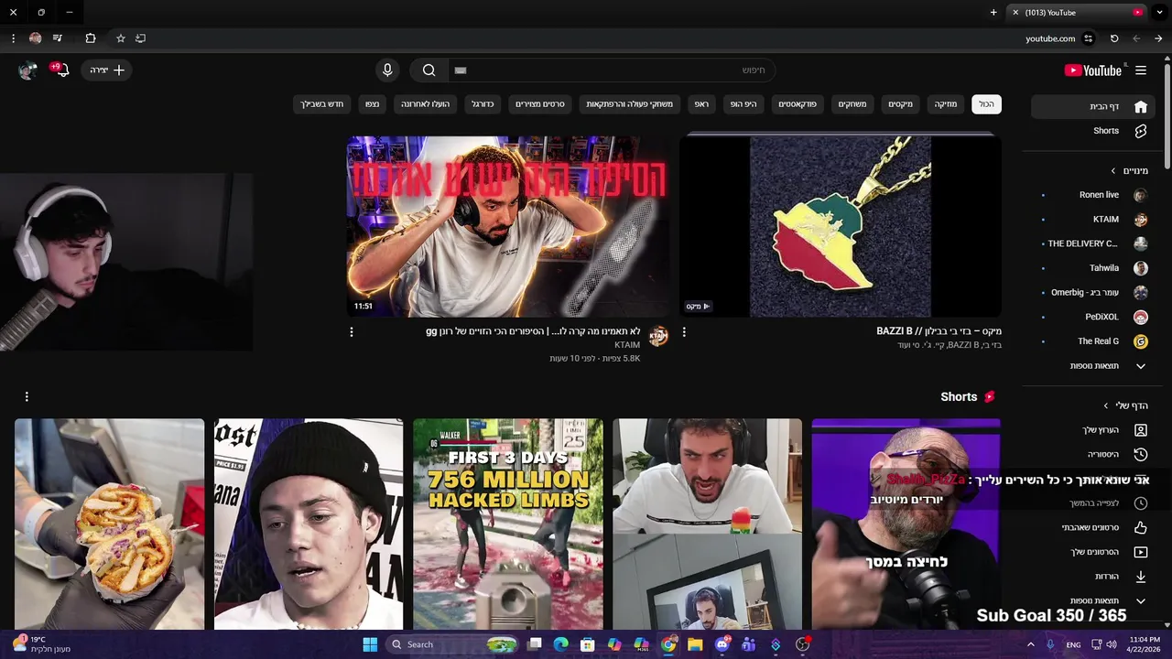
Task: Open Microsoft Edge from taskbar
Action: 561,644
